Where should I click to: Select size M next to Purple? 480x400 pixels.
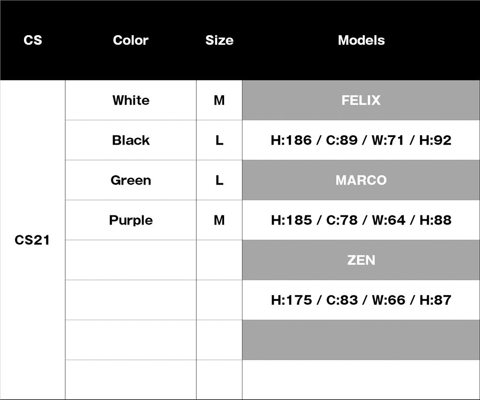pyautogui.click(x=219, y=220)
